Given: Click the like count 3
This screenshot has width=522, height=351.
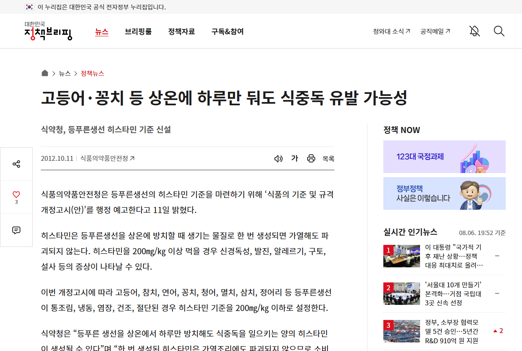Looking at the screenshot, I should (16, 202).
